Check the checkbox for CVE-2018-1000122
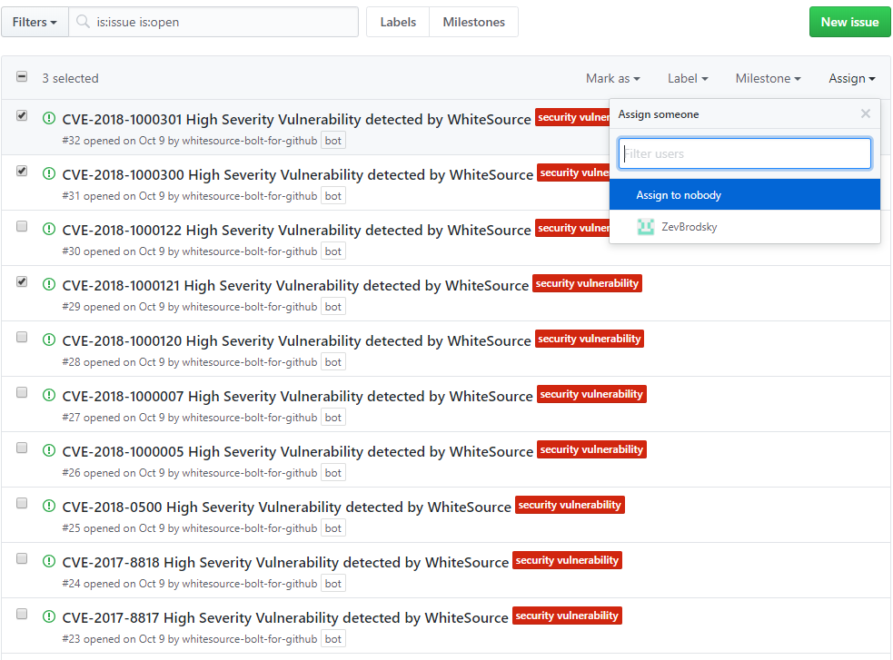Image resolution: width=893 pixels, height=660 pixels. 22,226
